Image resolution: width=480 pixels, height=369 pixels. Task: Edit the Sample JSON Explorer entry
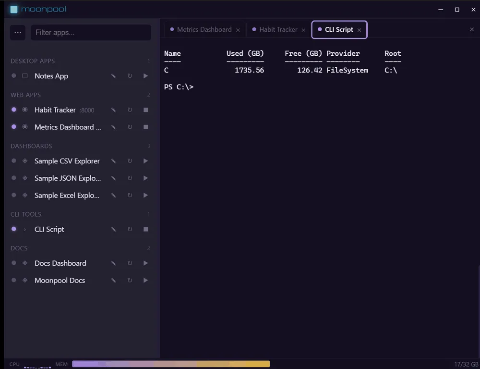tap(114, 178)
